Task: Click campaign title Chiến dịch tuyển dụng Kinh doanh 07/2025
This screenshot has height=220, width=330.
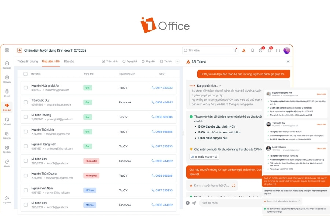Action: coord(55,51)
